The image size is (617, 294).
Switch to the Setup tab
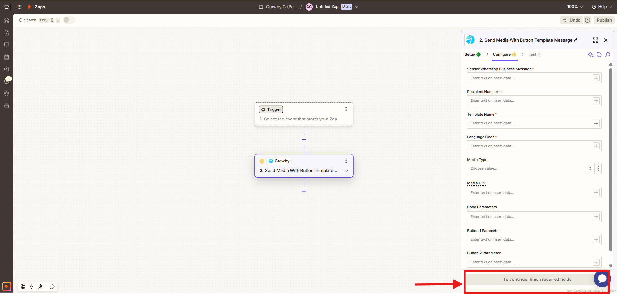click(x=473, y=54)
